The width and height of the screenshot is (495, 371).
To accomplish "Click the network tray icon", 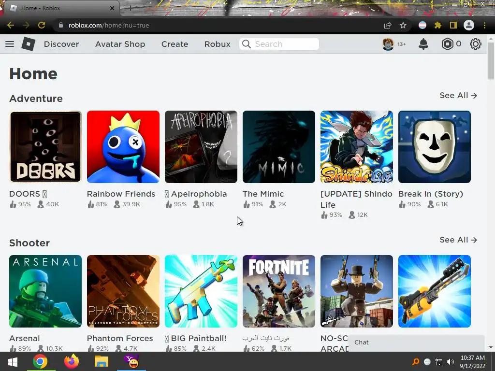I will 439,362.
